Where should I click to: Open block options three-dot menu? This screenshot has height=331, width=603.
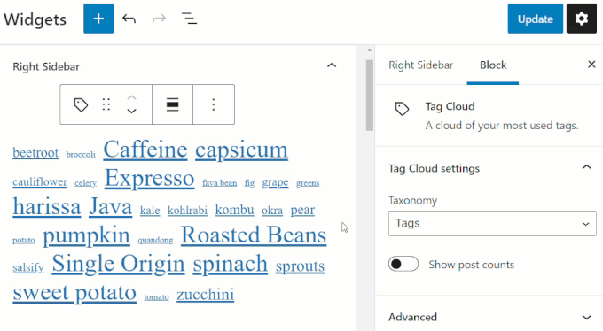(214, 104)
